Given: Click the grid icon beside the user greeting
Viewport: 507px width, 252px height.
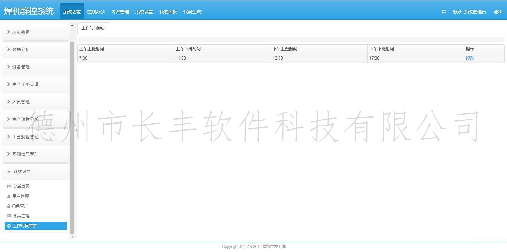Looking at the screenshot, I should click(444, 12).
